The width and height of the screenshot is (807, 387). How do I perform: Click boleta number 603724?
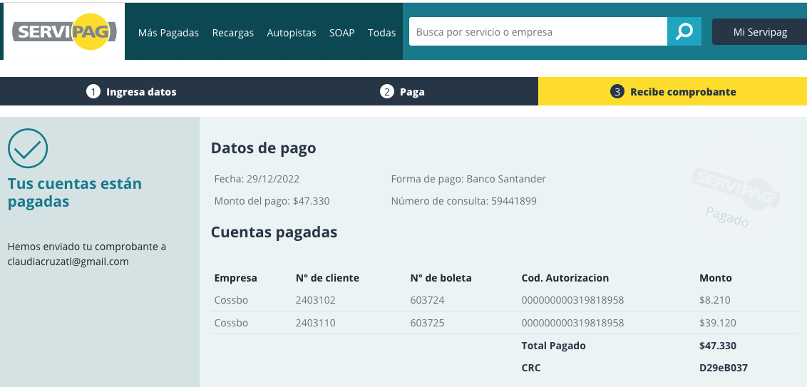tap(427, 300)
